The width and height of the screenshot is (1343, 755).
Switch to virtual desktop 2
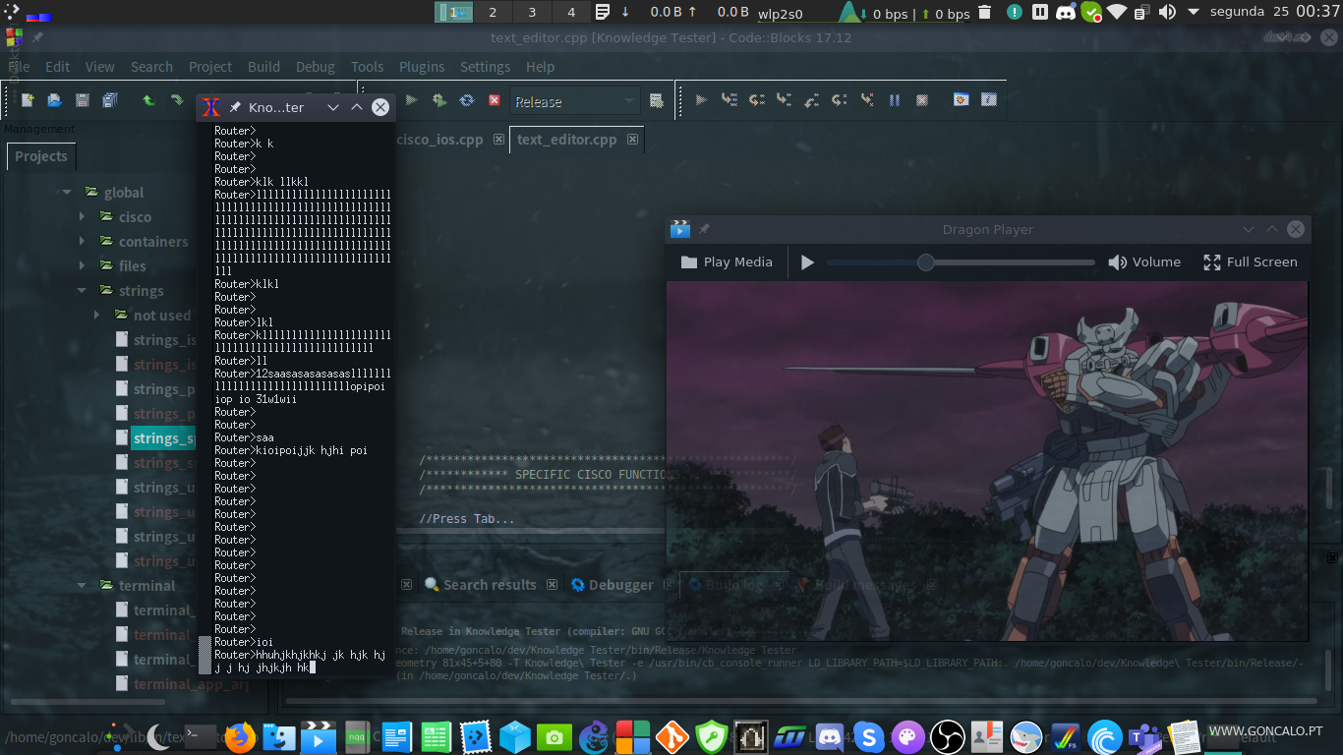coord(493,13)
